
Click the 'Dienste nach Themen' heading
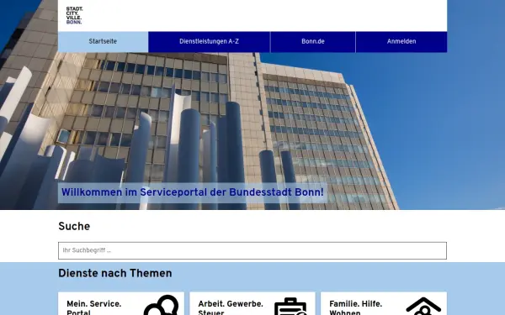click(x=115, y=273)
